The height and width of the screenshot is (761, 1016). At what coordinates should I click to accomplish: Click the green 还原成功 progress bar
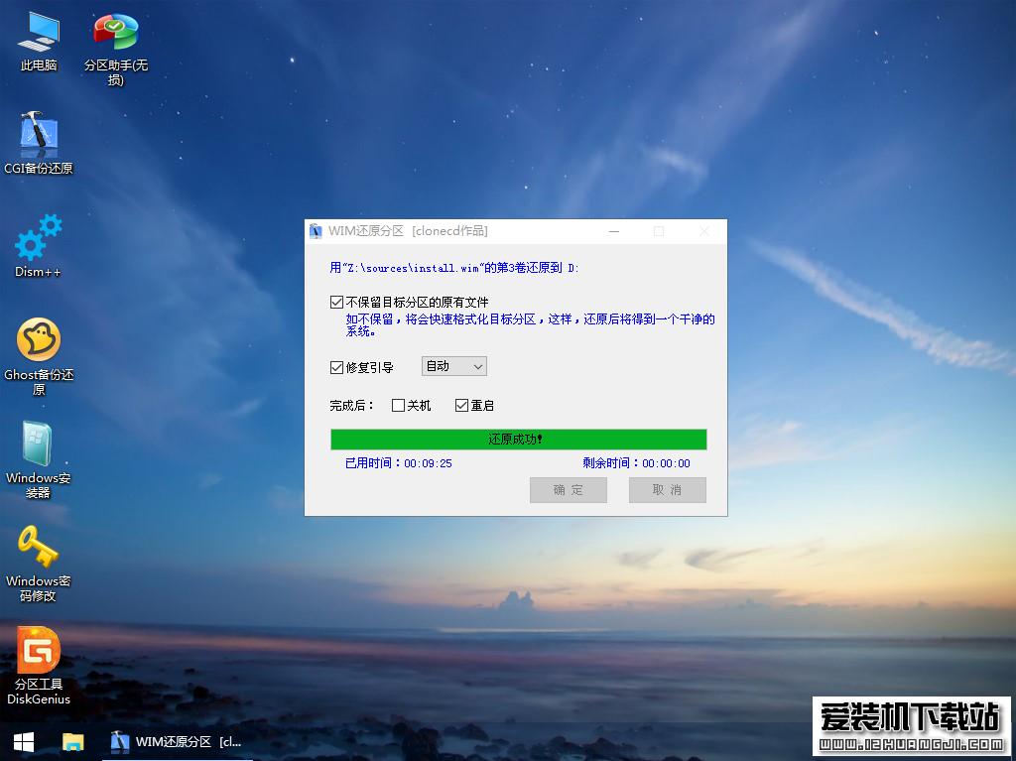518,440
